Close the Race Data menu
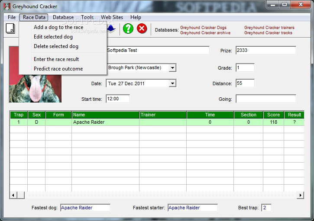Image resolution: width=314 pixels, height=221 pixels. [34, 17]
